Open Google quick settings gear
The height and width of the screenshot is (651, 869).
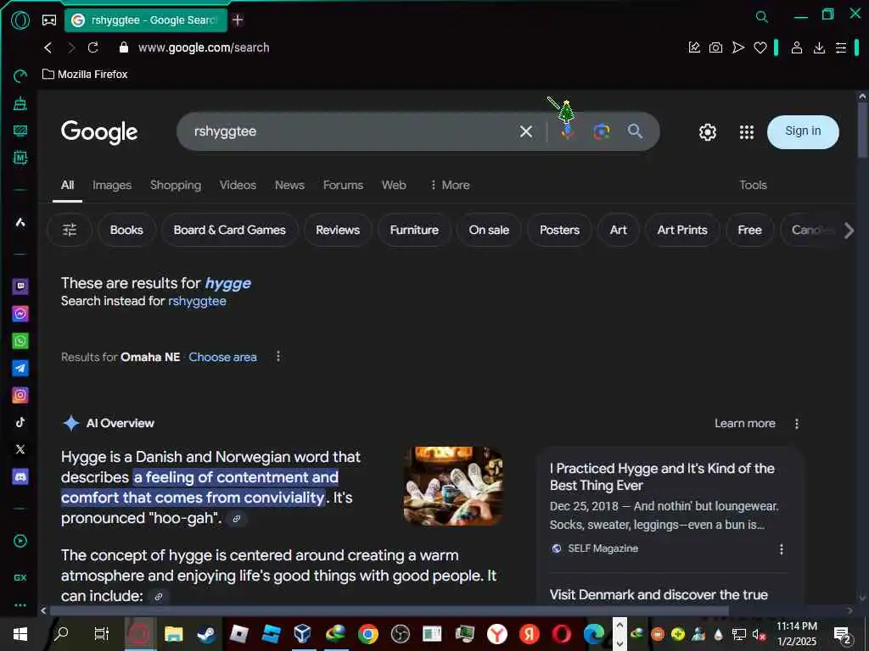click(707, 131)
